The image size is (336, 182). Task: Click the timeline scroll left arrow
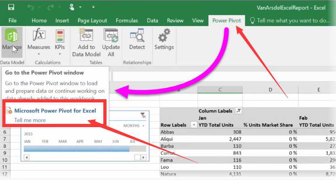[x=27, y=158]
